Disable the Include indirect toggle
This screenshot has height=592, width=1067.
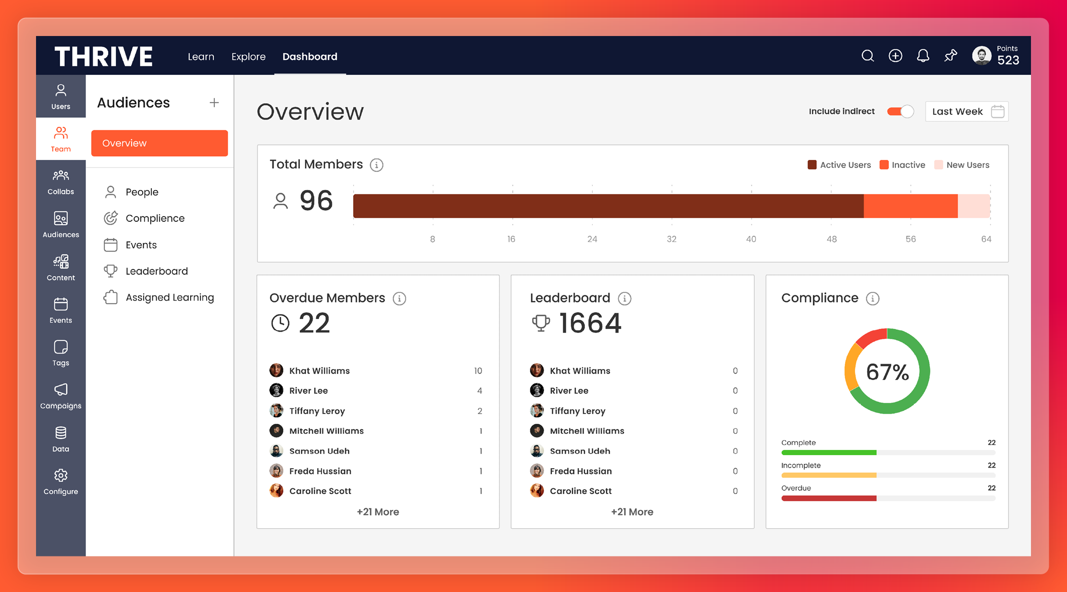point(900,111)
